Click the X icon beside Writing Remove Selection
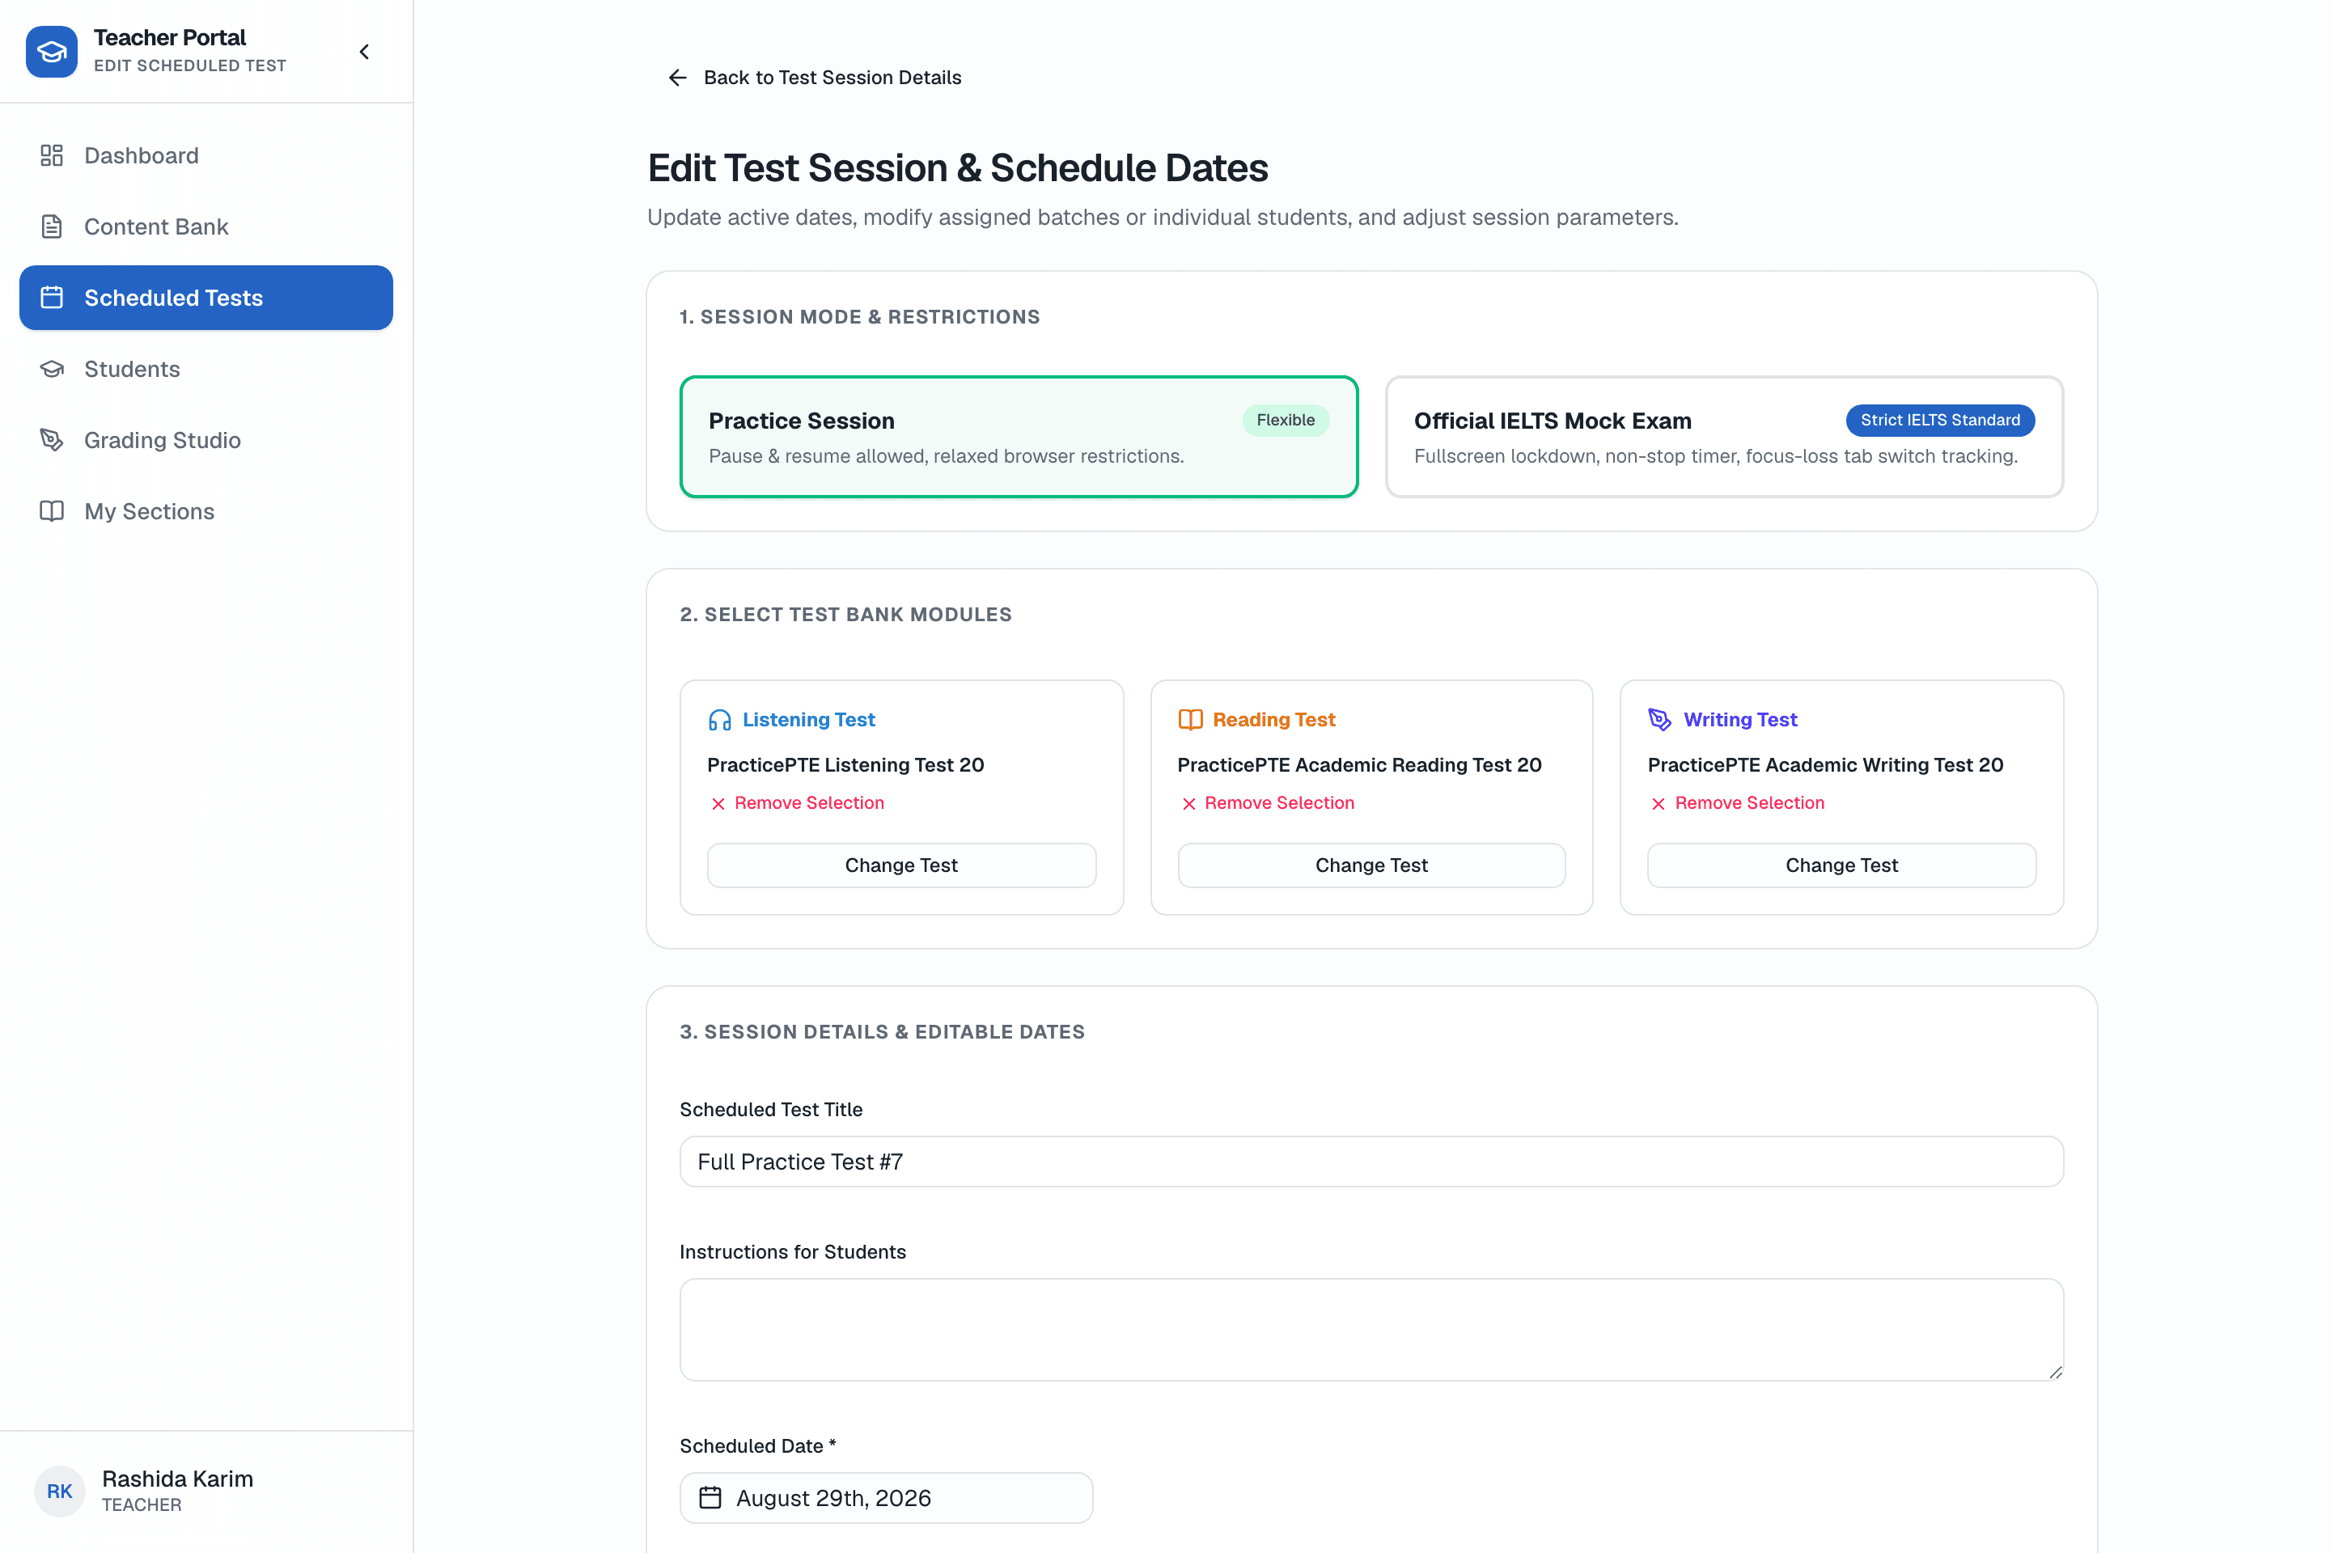Screen dimensions: 2330x1553 (x=1659, y=804)
